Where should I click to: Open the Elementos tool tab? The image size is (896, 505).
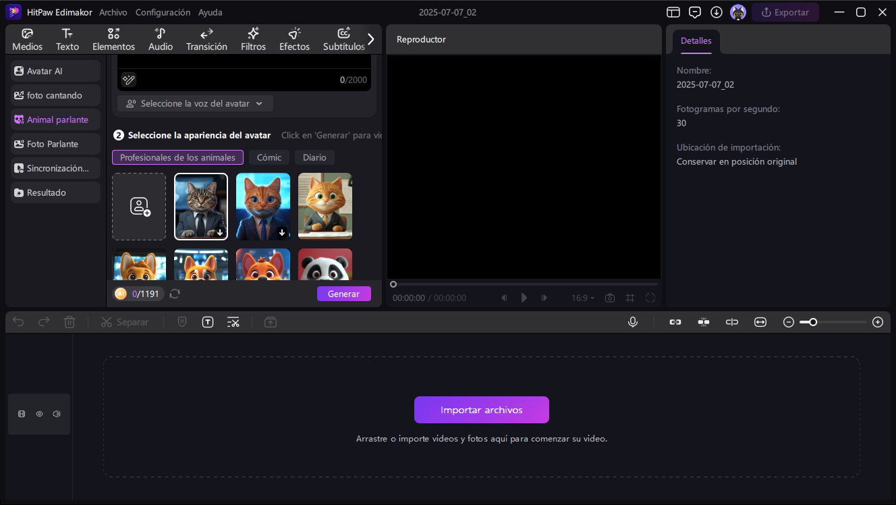[x=113, y=40]
